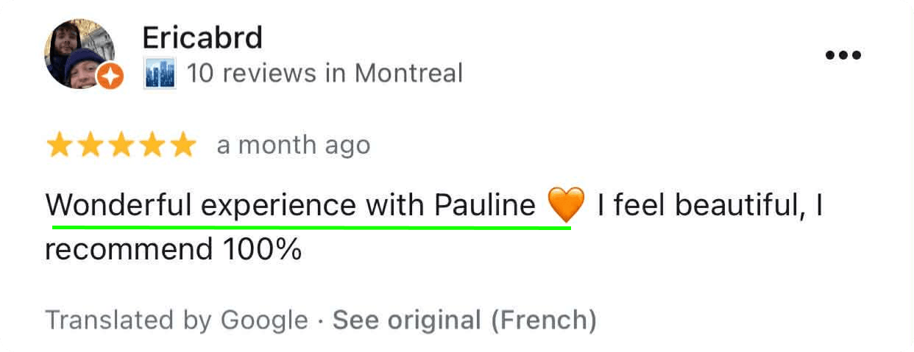The image size is (914, 352).
Task: View "10 reviews in Montreal" details
Action: point(325,73)
